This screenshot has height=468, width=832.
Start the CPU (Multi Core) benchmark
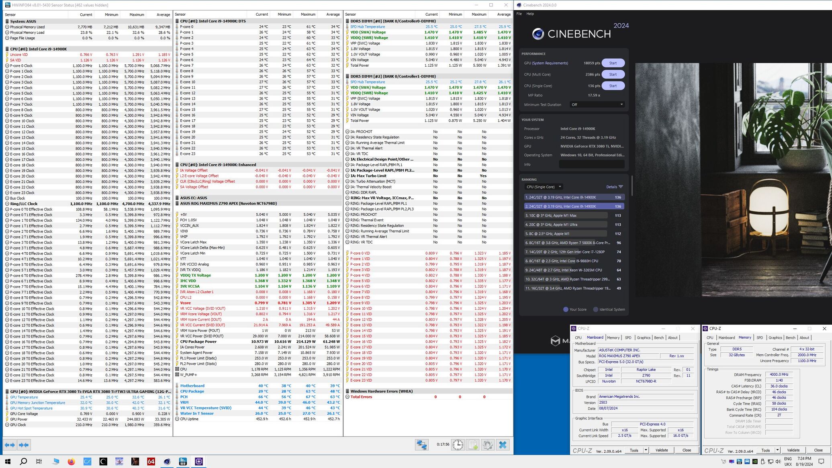613,74
